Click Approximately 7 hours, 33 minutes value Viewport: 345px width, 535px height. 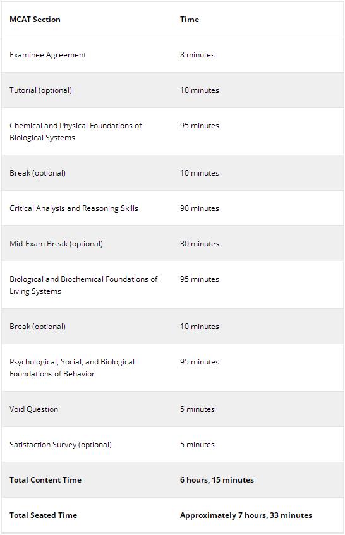(246, 515)
